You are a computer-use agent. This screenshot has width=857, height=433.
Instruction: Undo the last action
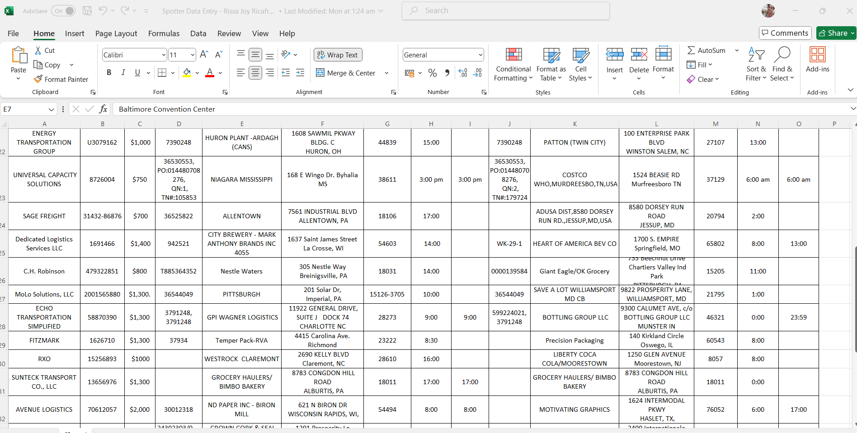click(103, 10)
